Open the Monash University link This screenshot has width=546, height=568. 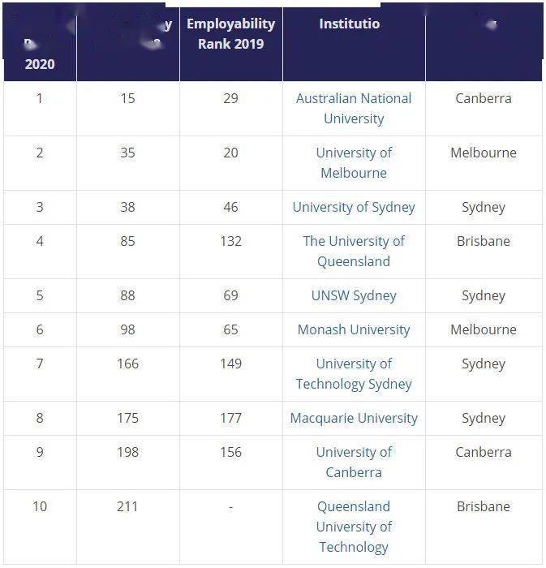tap(354, 329)
